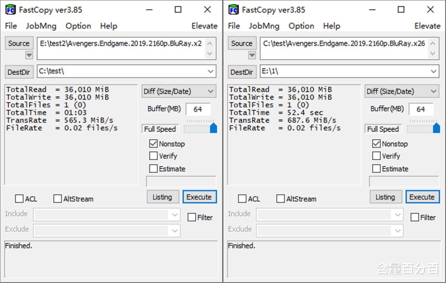Click up arrow of left source field scrollbar
The height and width of the screenshot is (283, 446).
pos(210,44)
